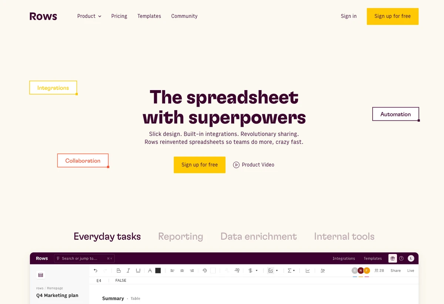The height and width of the screenshot is (304, 444).
Task: Click the Live button in the app toolbar
Action: (x=411, y=271)
